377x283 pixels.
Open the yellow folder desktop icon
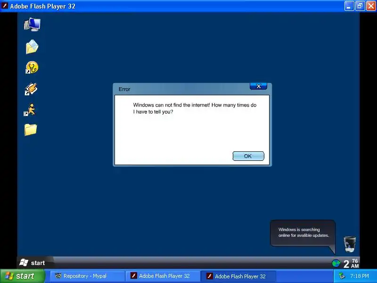coord(31,130)
